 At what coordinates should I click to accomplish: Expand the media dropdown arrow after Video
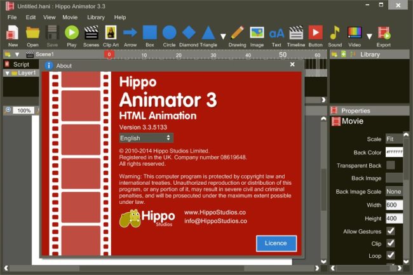369,36
